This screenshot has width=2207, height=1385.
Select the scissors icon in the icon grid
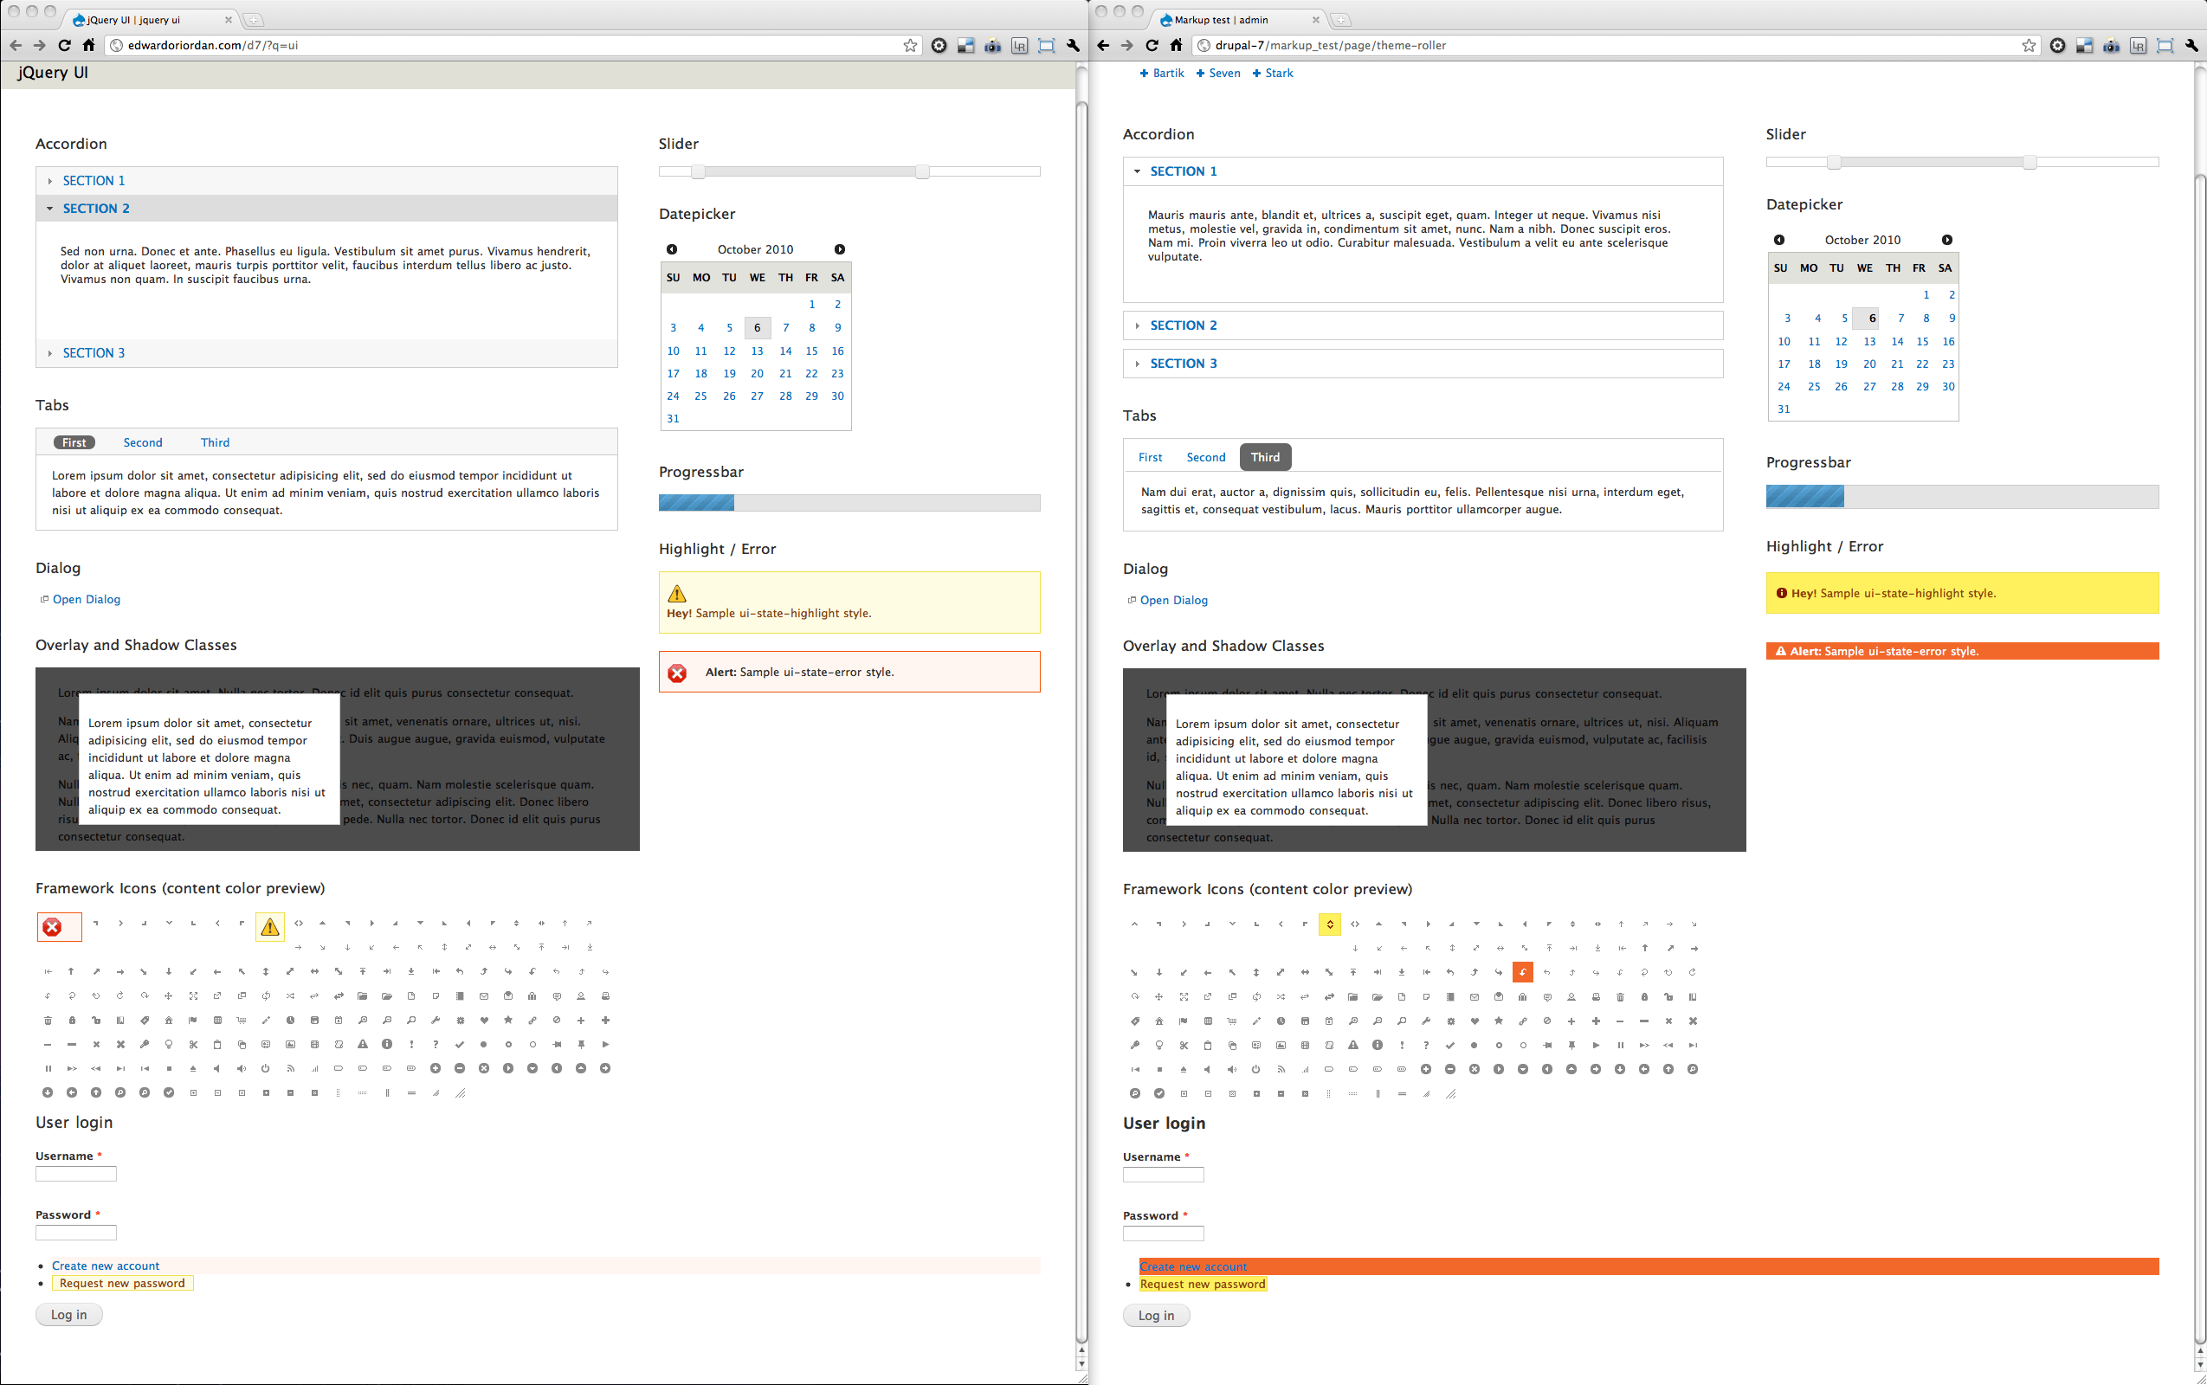tap(193, 1045)
